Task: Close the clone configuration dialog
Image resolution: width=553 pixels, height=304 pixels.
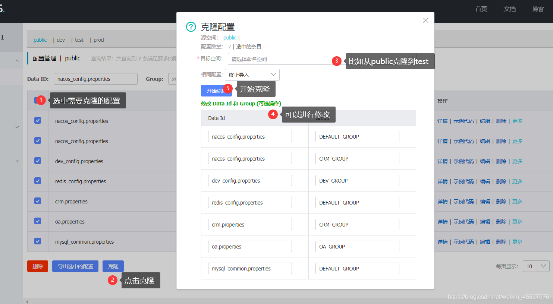Action: click(x=425, y=20)
